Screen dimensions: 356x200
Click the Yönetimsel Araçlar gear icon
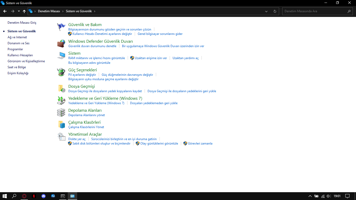click(x=61, y=136)
